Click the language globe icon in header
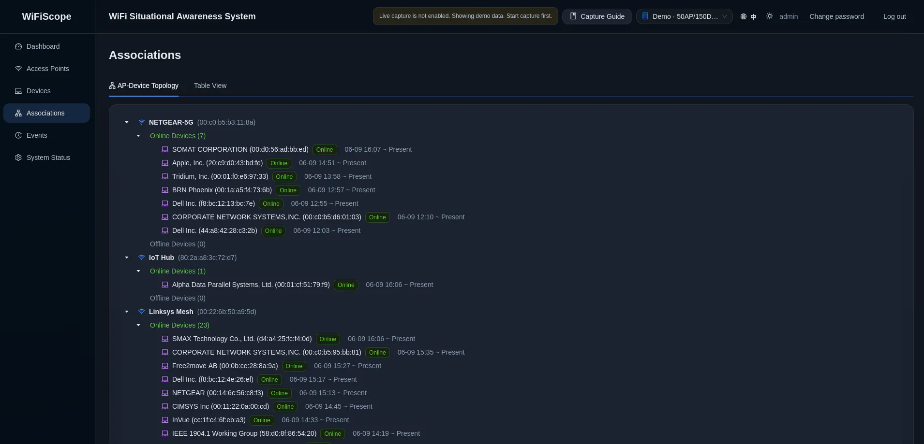924x444 pixels. tap(744, 16)
